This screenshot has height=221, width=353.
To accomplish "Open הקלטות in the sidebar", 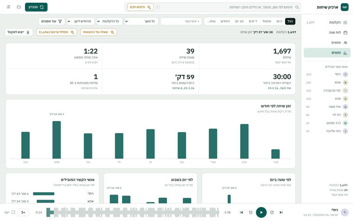I will point(327,22).
